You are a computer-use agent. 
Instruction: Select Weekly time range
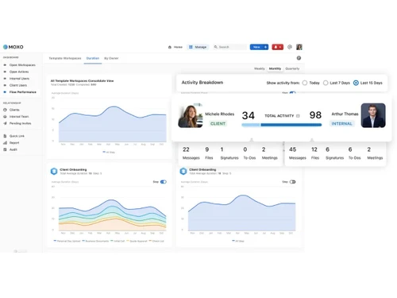coord(260,68)
